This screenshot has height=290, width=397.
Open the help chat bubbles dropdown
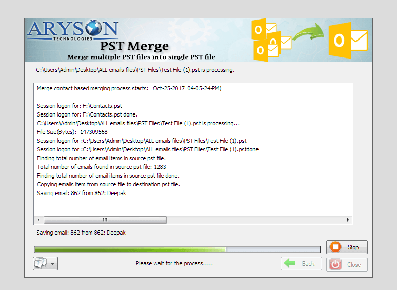pos(45,264)
